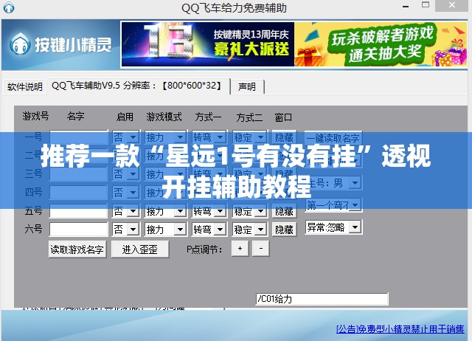This screenshot has width=472, height=341.
Task: Open the 五号 启用 否 dropdown
Action: [x=126, y=212]
